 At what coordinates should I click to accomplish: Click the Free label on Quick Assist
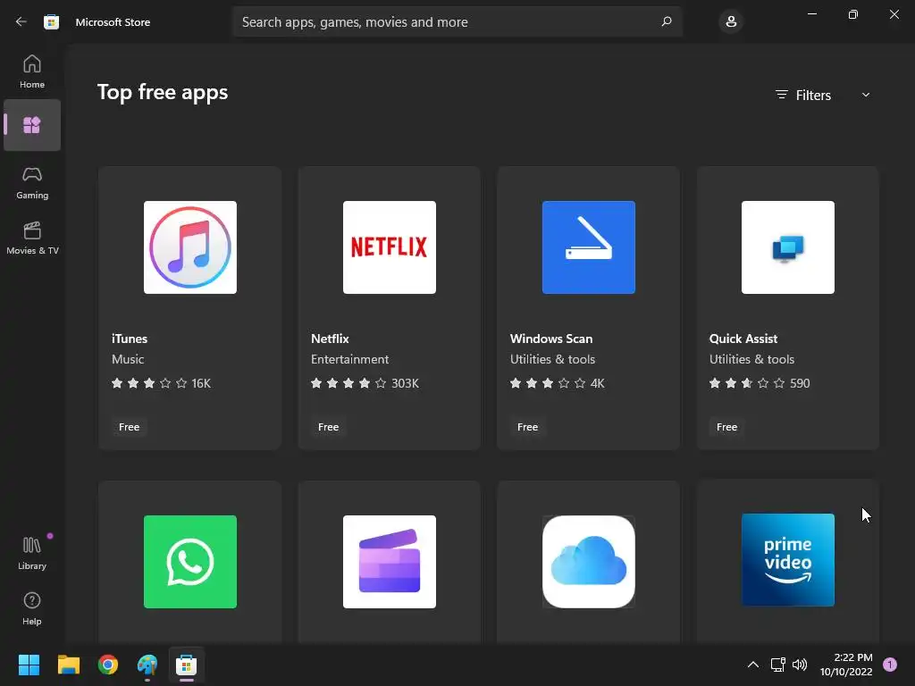click(x=726, y=427)
